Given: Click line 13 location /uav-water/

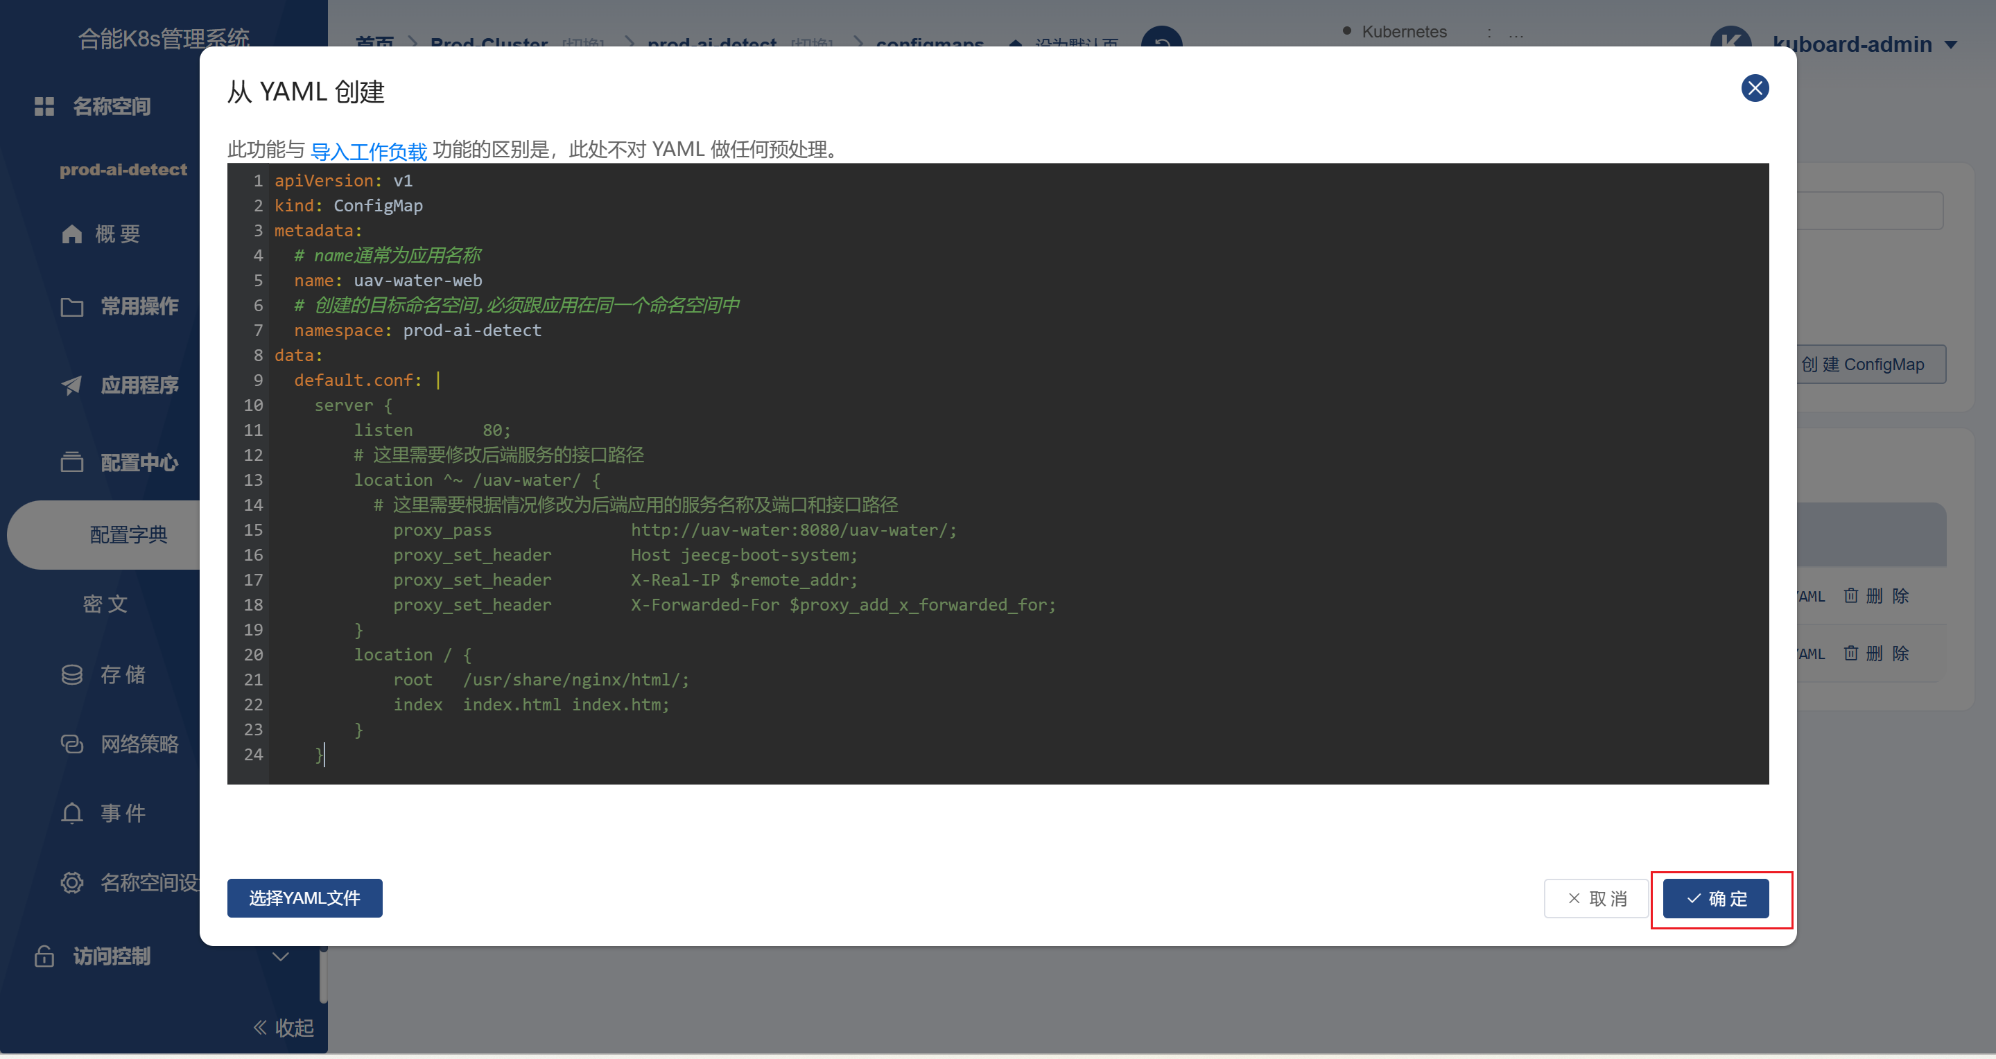Looking at the screenshot, I should [476, 480].
